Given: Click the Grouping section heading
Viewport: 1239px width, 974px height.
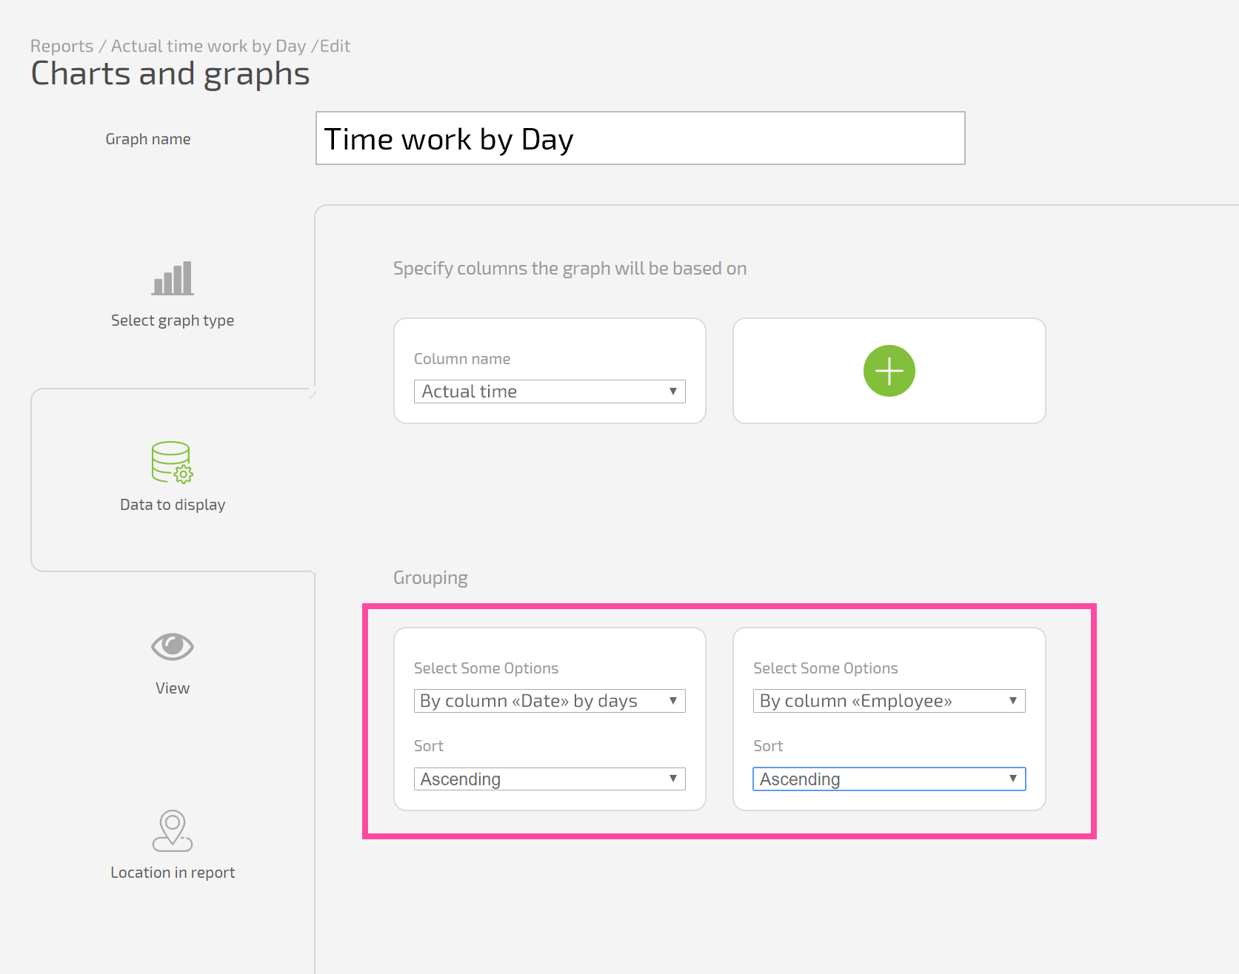Looking at the screenshot, I should pos(430,578).
